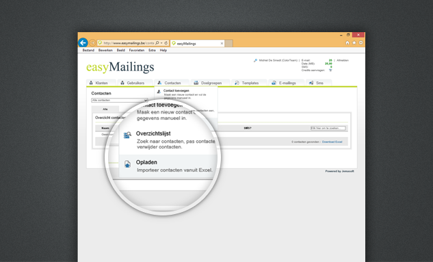Open the Beeld menu
The width and height of the screenshot is (433, 262).
point(121,50)
